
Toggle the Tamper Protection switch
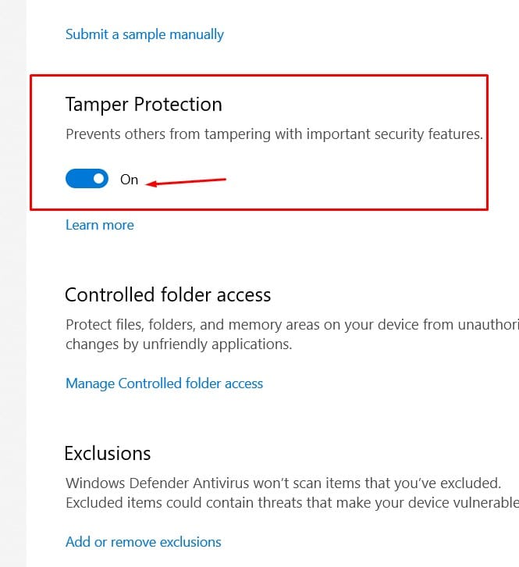point(87,179)
